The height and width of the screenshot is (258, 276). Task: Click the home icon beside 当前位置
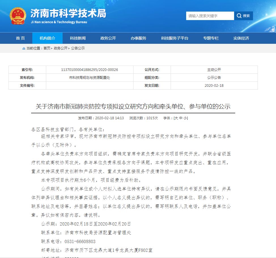coord(24,48)
